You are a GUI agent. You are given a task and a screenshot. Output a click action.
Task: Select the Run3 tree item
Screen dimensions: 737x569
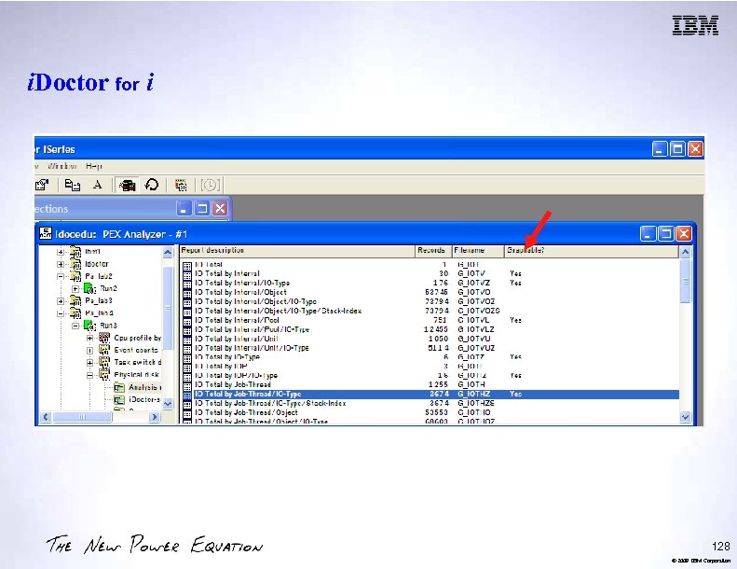click(108, 326)
